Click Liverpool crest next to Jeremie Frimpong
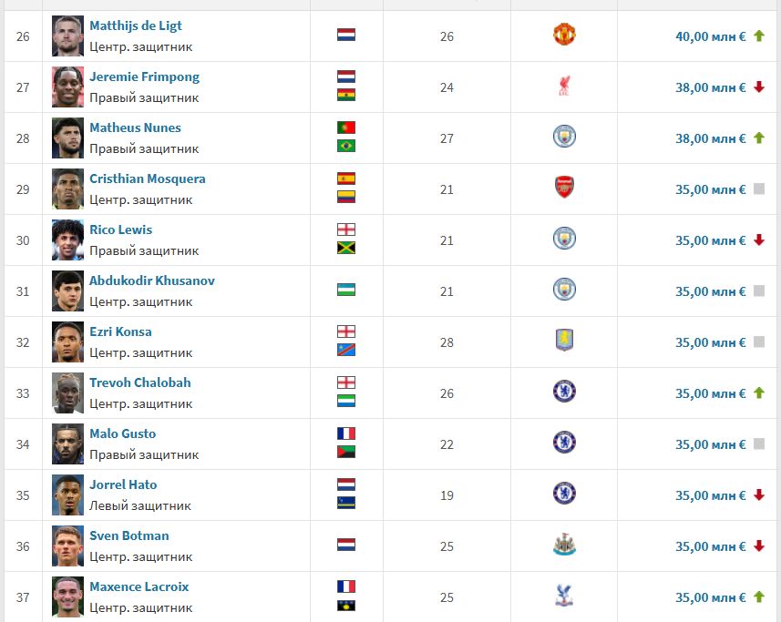This screenshot has height=622, width=781. coord(564,87)
